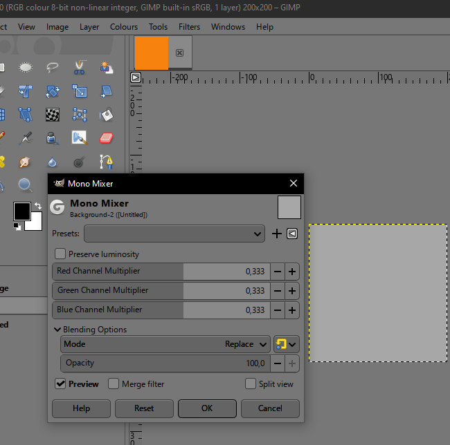Open the Mode Replace dropdown
450x445 pixels.
[x=246, y=343]
